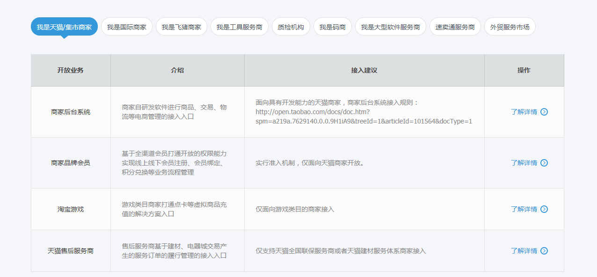Viewport: 597px width, 277px height.
Task: Click the 商家品牌会员 business name cell
Action: click(71, 163)
